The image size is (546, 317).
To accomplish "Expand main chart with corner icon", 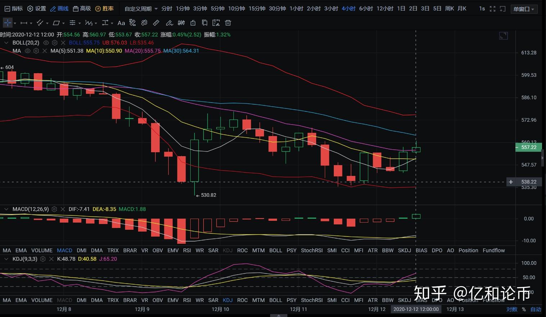I will point(503,36).
